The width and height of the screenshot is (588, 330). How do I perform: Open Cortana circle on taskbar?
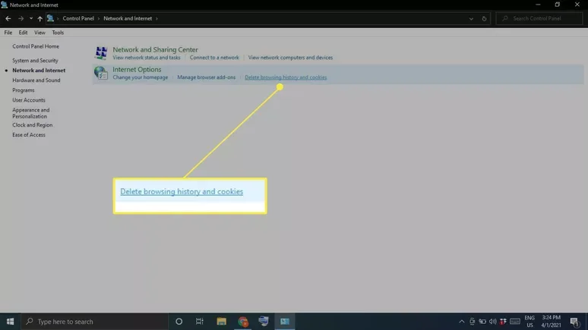tap(179, 322)
